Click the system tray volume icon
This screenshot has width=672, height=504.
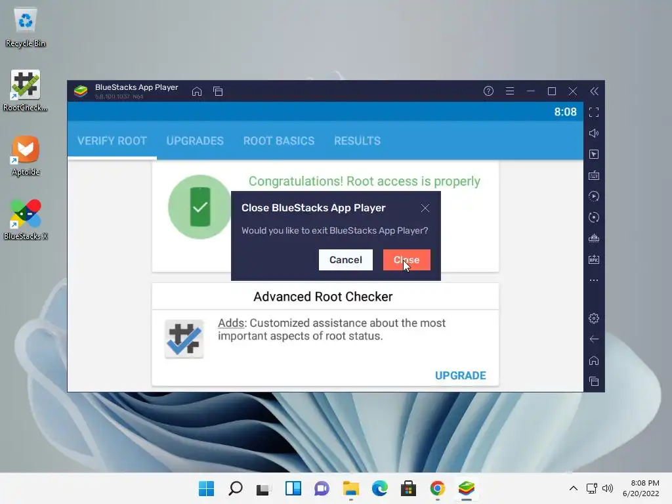[x=608, y=488]
